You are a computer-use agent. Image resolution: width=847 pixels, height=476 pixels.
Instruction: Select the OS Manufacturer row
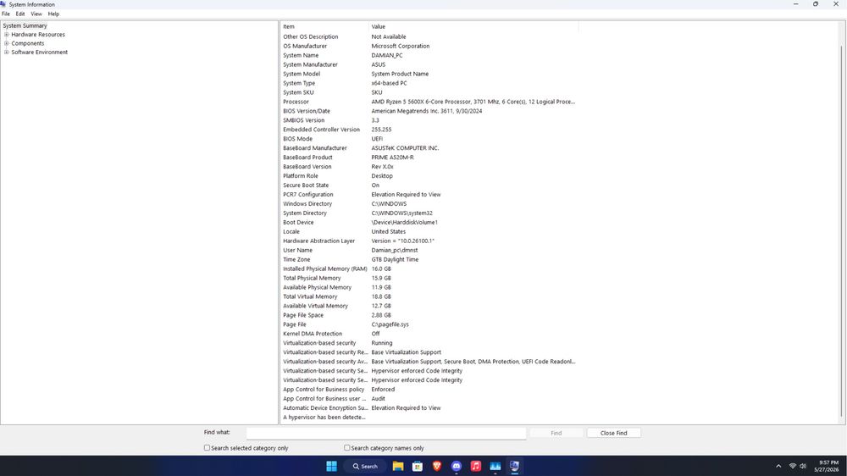pyautogui.click(x=429, y=46)
